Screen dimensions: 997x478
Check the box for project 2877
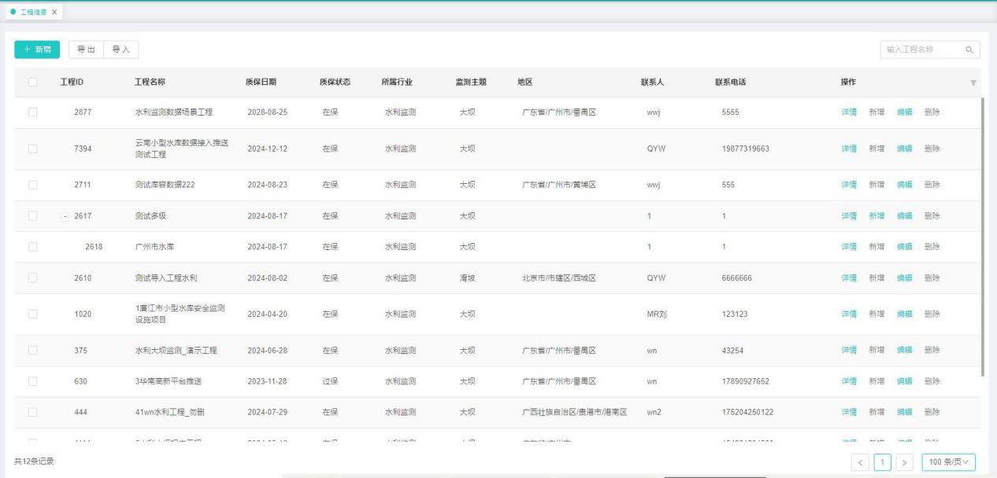click(x=32, y=112)
